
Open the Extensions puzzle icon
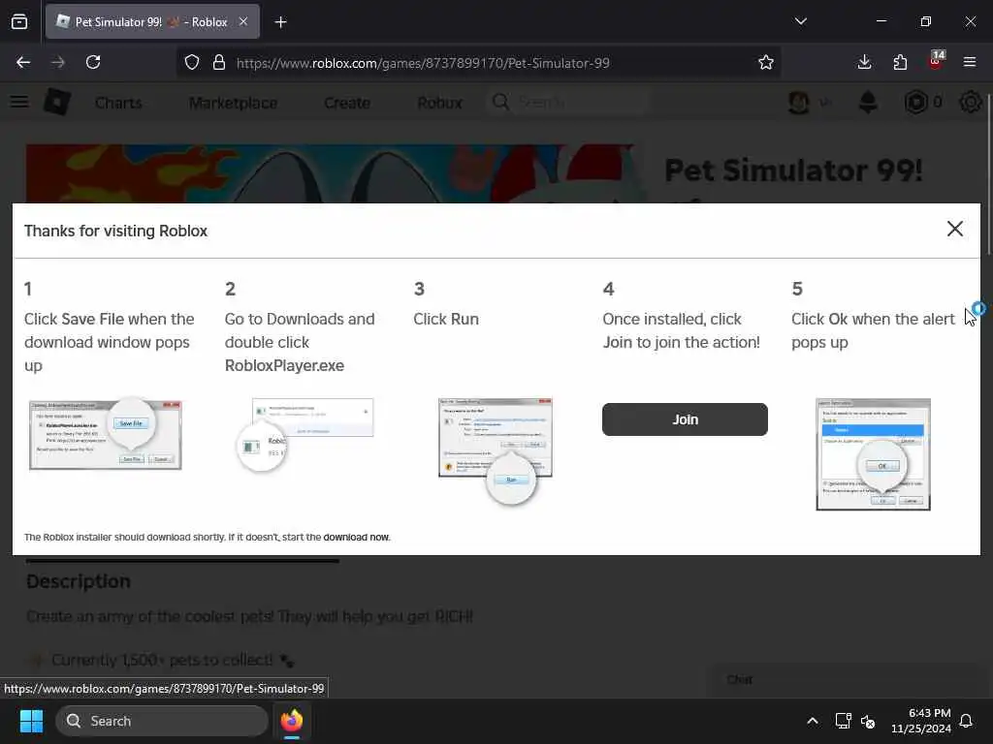pos(900,63)
